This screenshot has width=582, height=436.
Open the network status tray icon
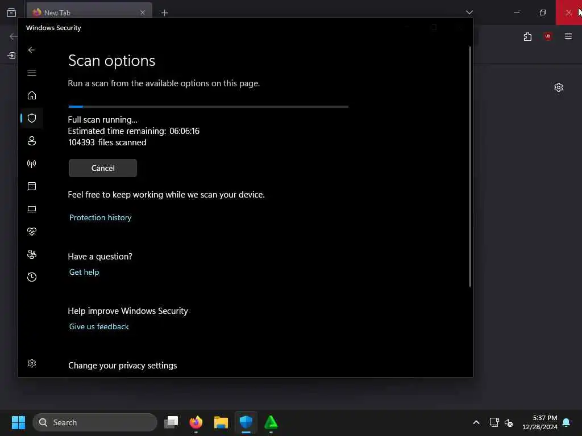(494, 422)
